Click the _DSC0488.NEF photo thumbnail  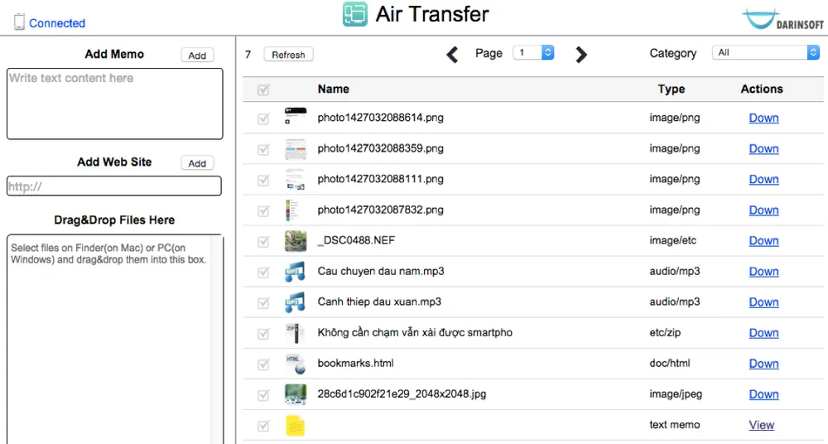click(x=296, y=241)
